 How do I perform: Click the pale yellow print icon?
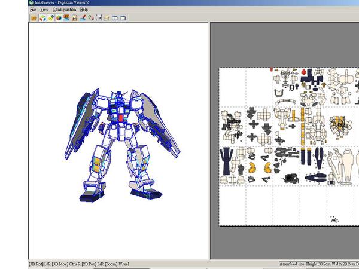107,18
